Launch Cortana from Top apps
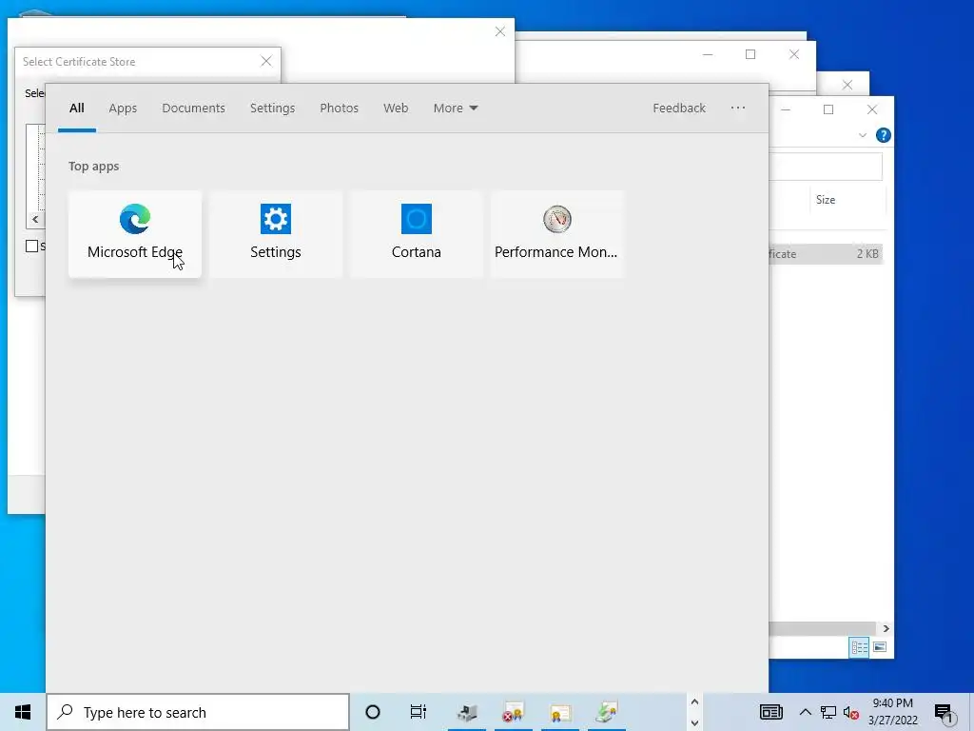Screen dimensions: 974x731 (417, 234)
